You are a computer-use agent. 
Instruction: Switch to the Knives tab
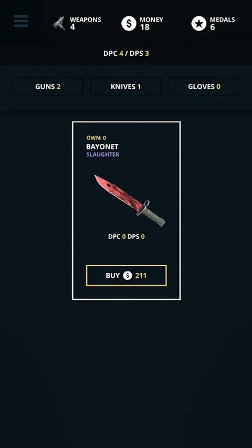126,87
